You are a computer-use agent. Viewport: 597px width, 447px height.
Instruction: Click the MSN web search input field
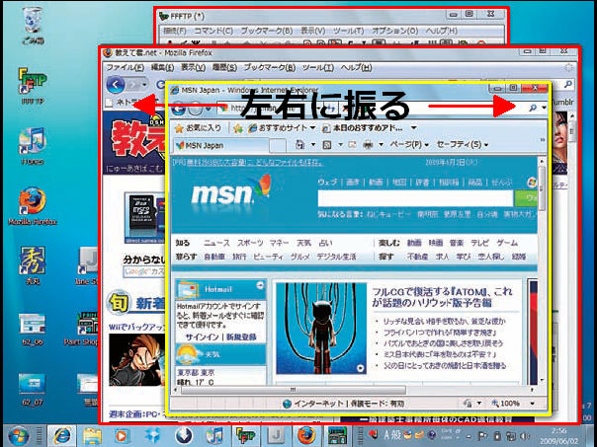(x=415, y=198)
